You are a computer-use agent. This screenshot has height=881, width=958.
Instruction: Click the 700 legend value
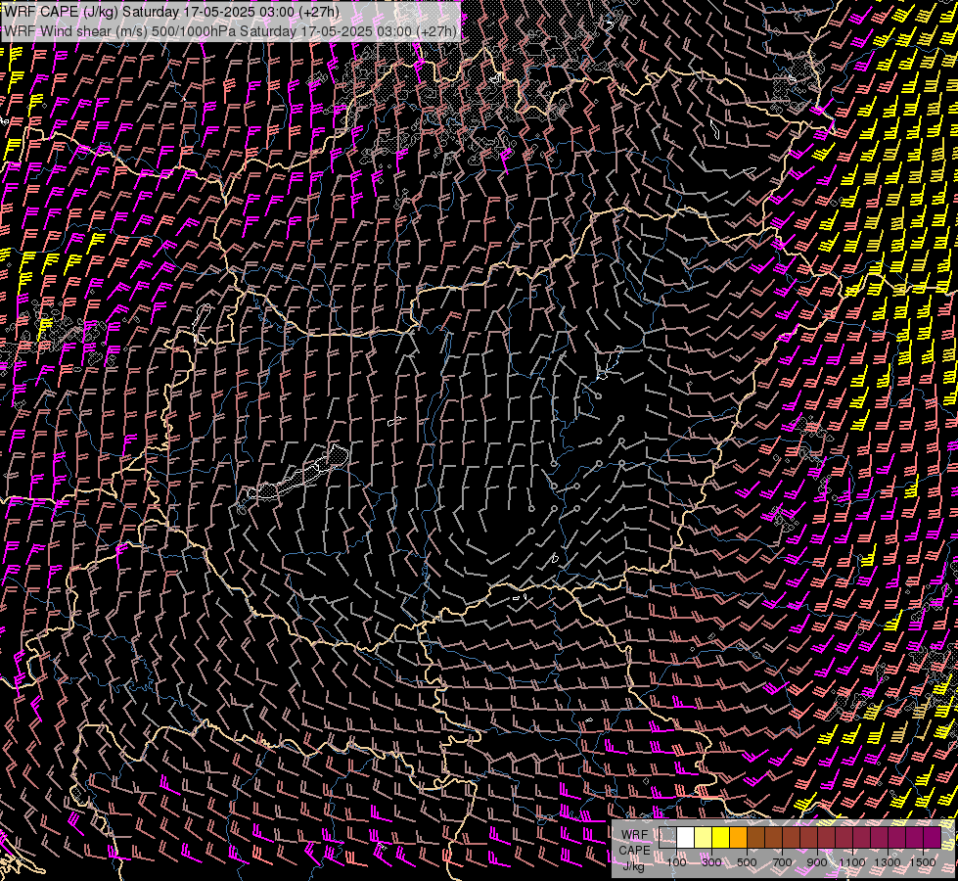(x=782, y=862)
